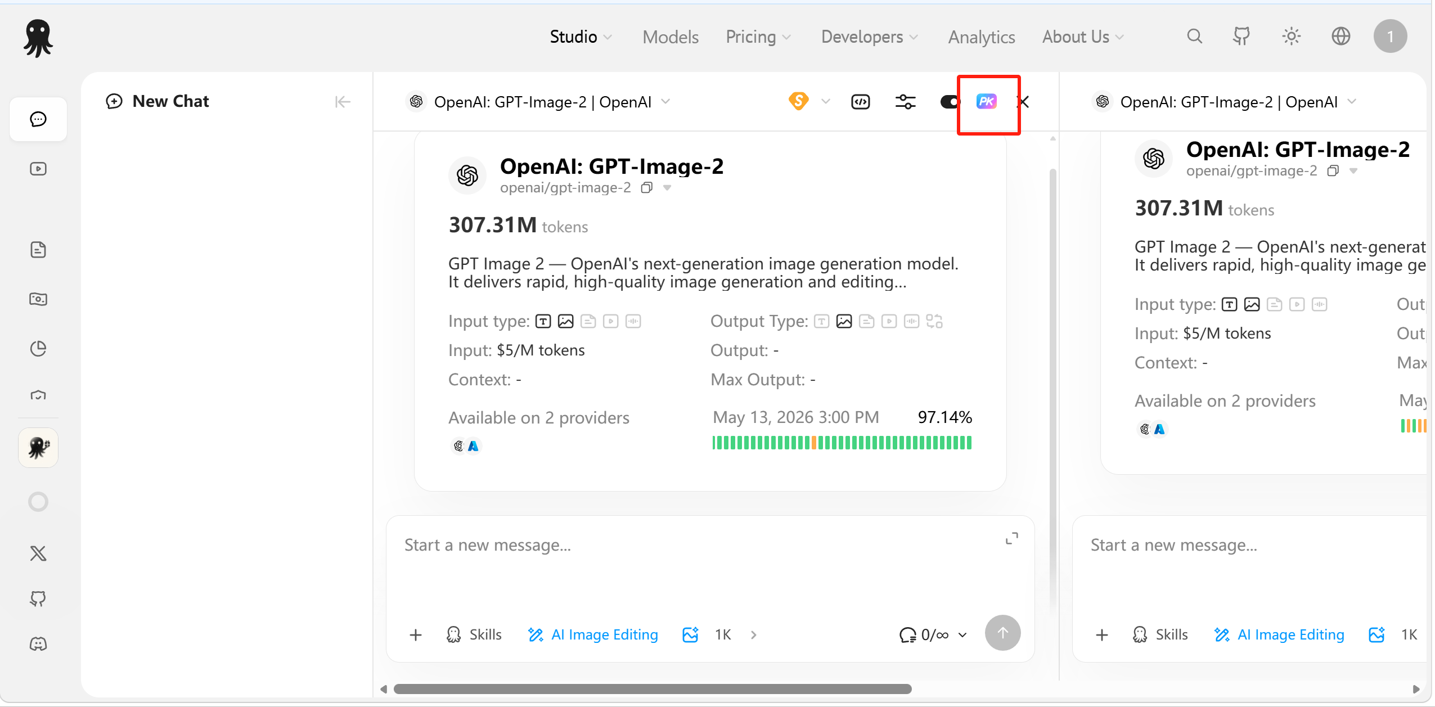Open the About Us menu
The width and height of the screenshot is (1435, 707).
coord(1083,37)
